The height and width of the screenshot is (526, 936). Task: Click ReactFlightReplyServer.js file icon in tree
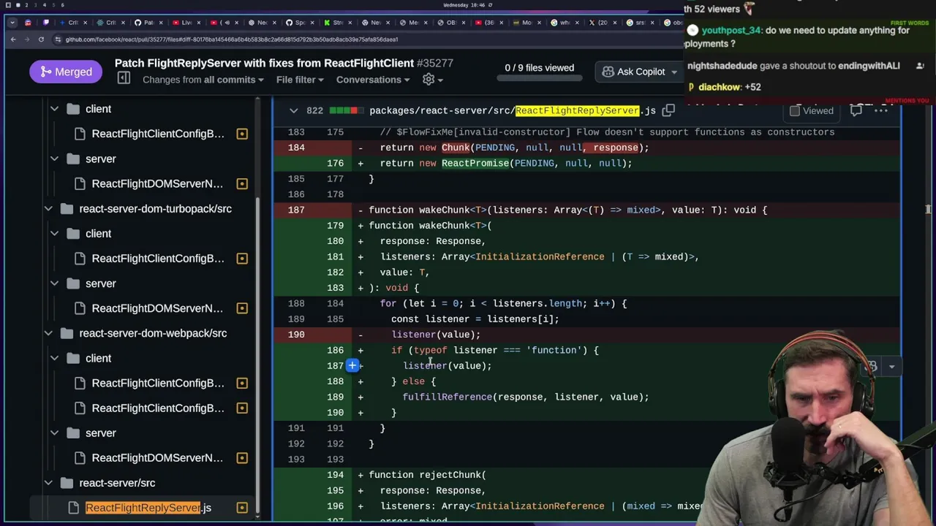tap(73, 507)
